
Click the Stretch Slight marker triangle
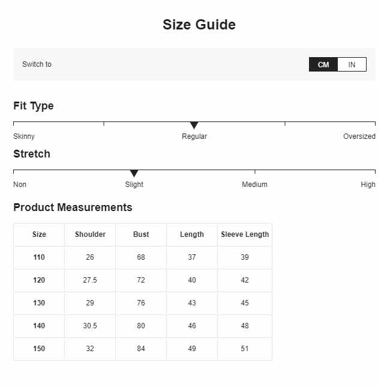pos(134,173)
